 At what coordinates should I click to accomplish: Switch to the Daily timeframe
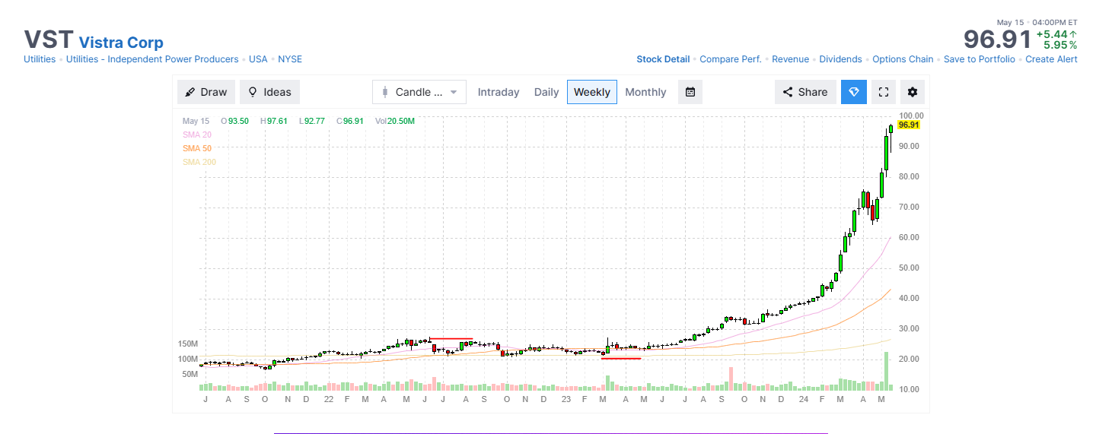[x=546, y=92]
